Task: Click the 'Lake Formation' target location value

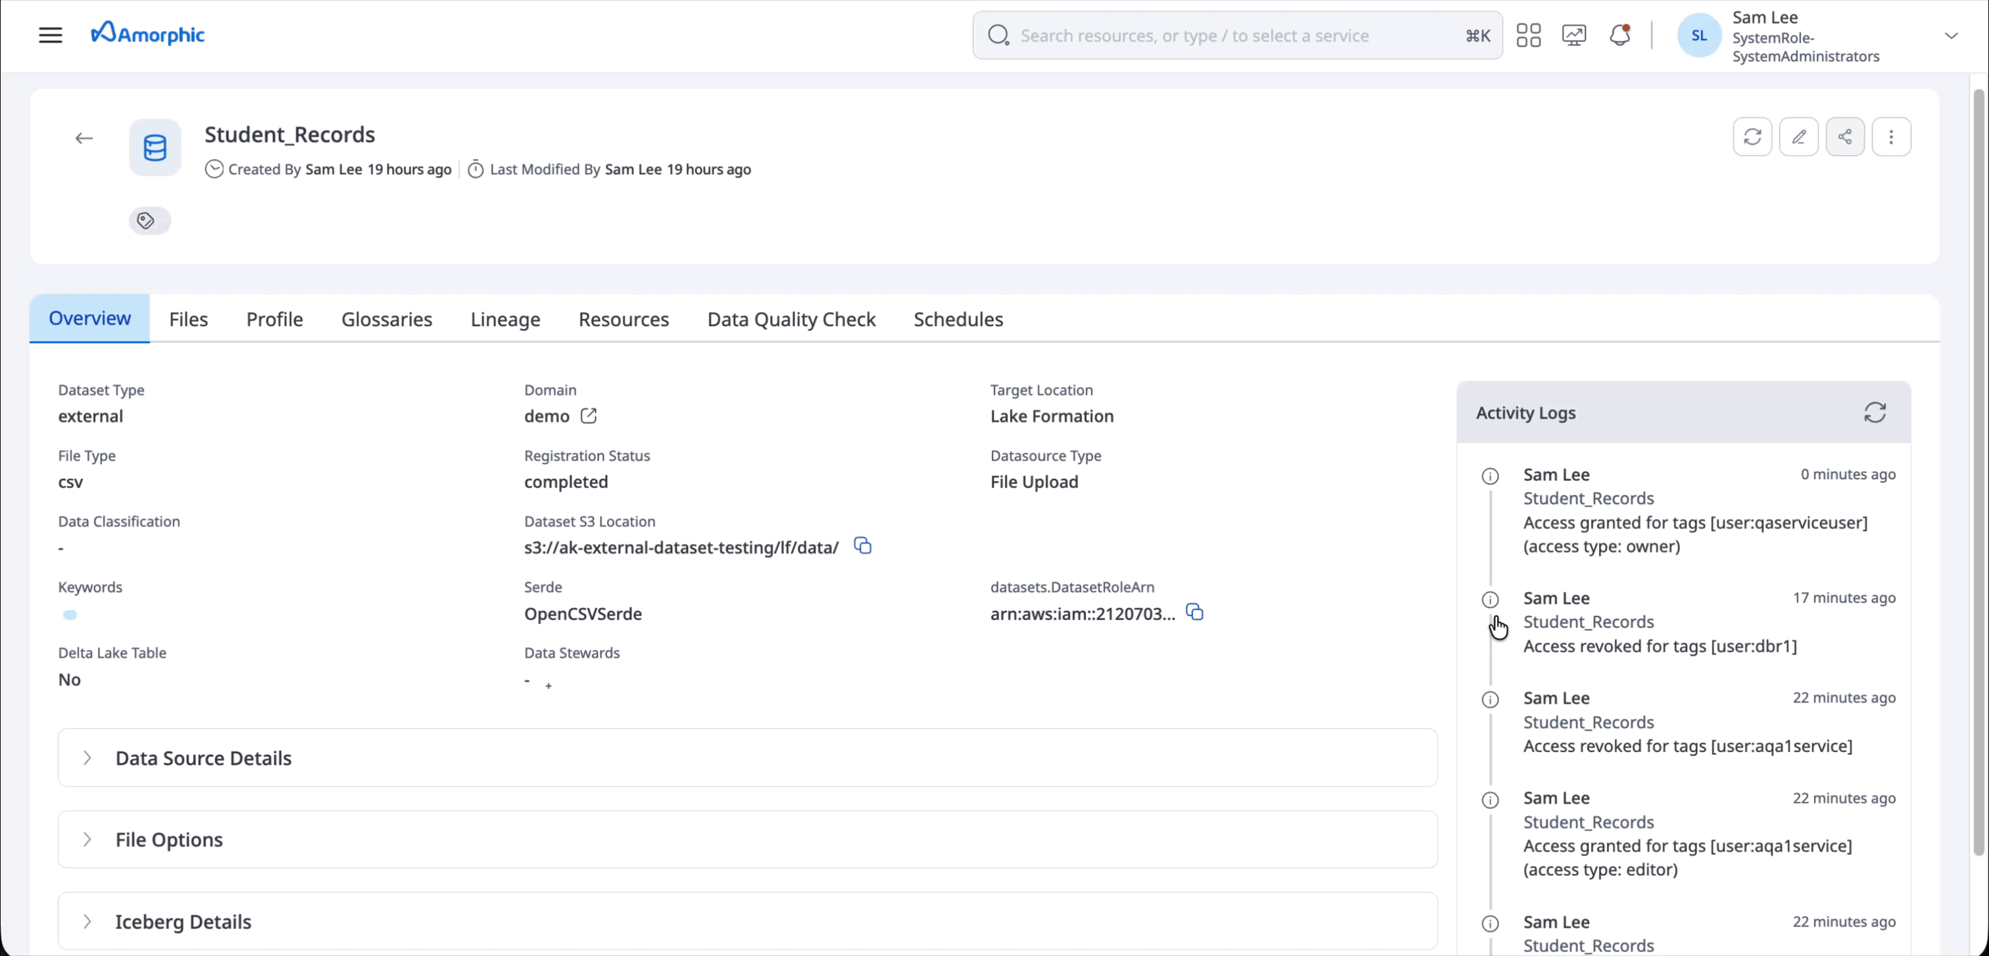Action: [x=1052, y=416]
